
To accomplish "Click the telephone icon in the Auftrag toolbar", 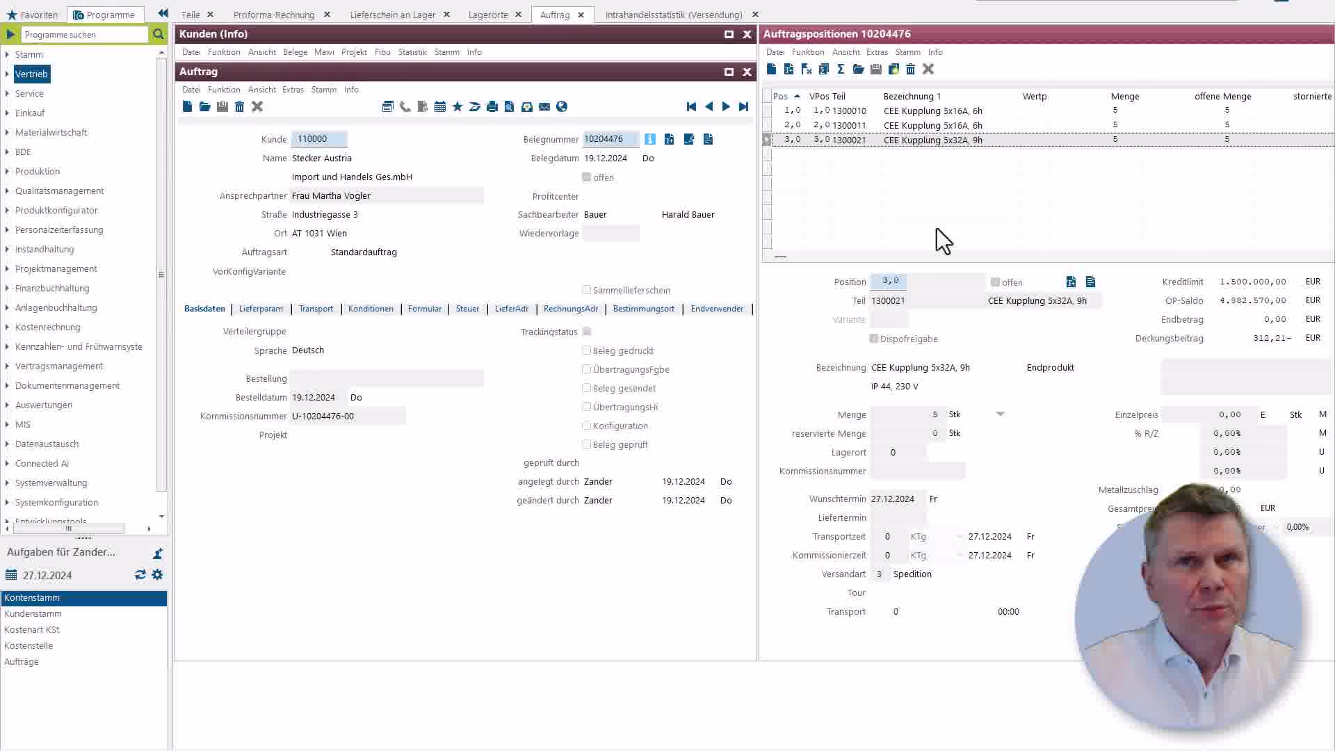I will 405,106.
